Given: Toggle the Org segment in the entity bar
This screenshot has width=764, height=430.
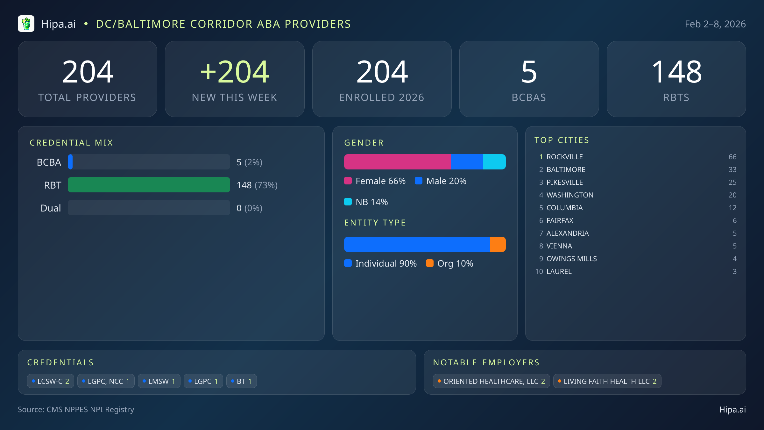Looking at the screenshot, I should click(498, 244).
